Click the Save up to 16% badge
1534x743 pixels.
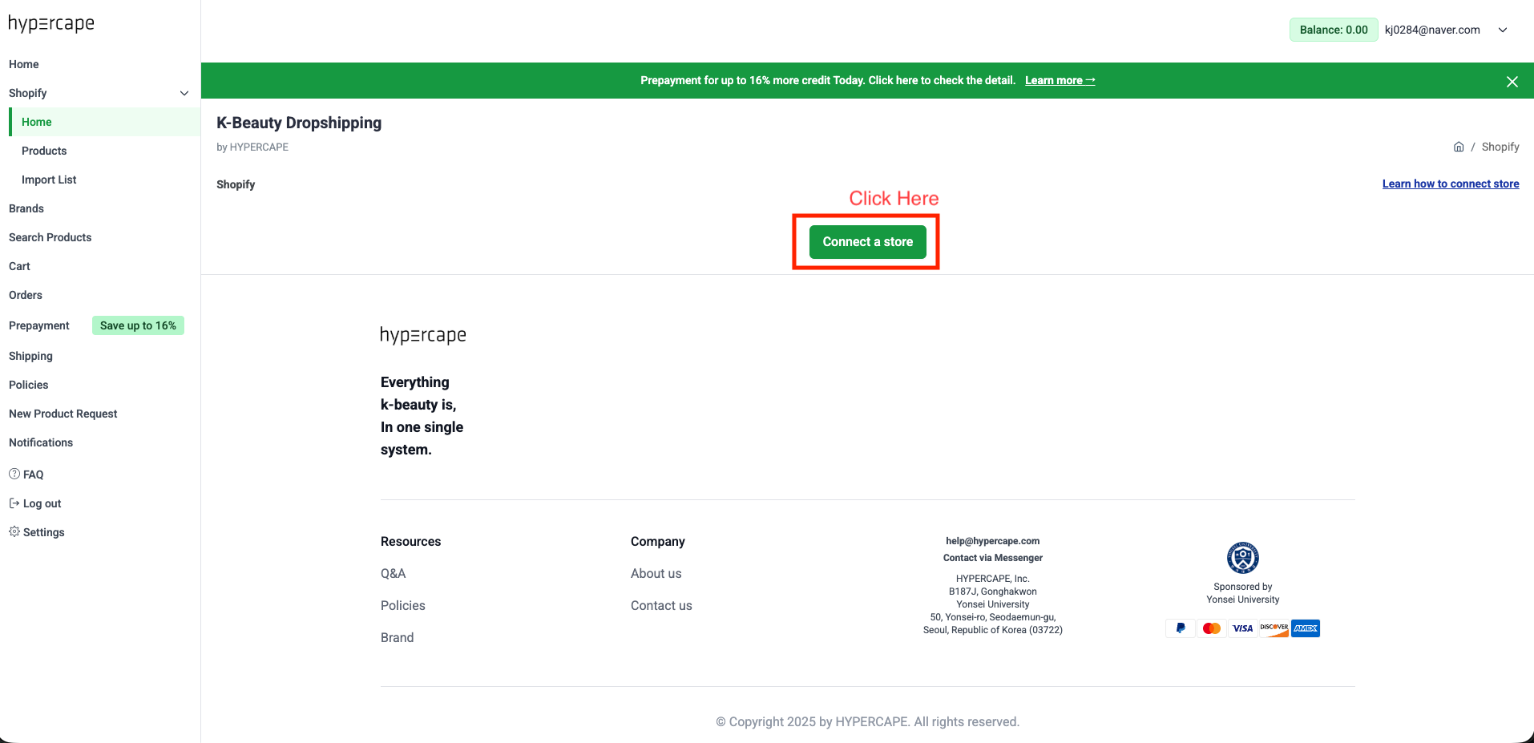138,325
